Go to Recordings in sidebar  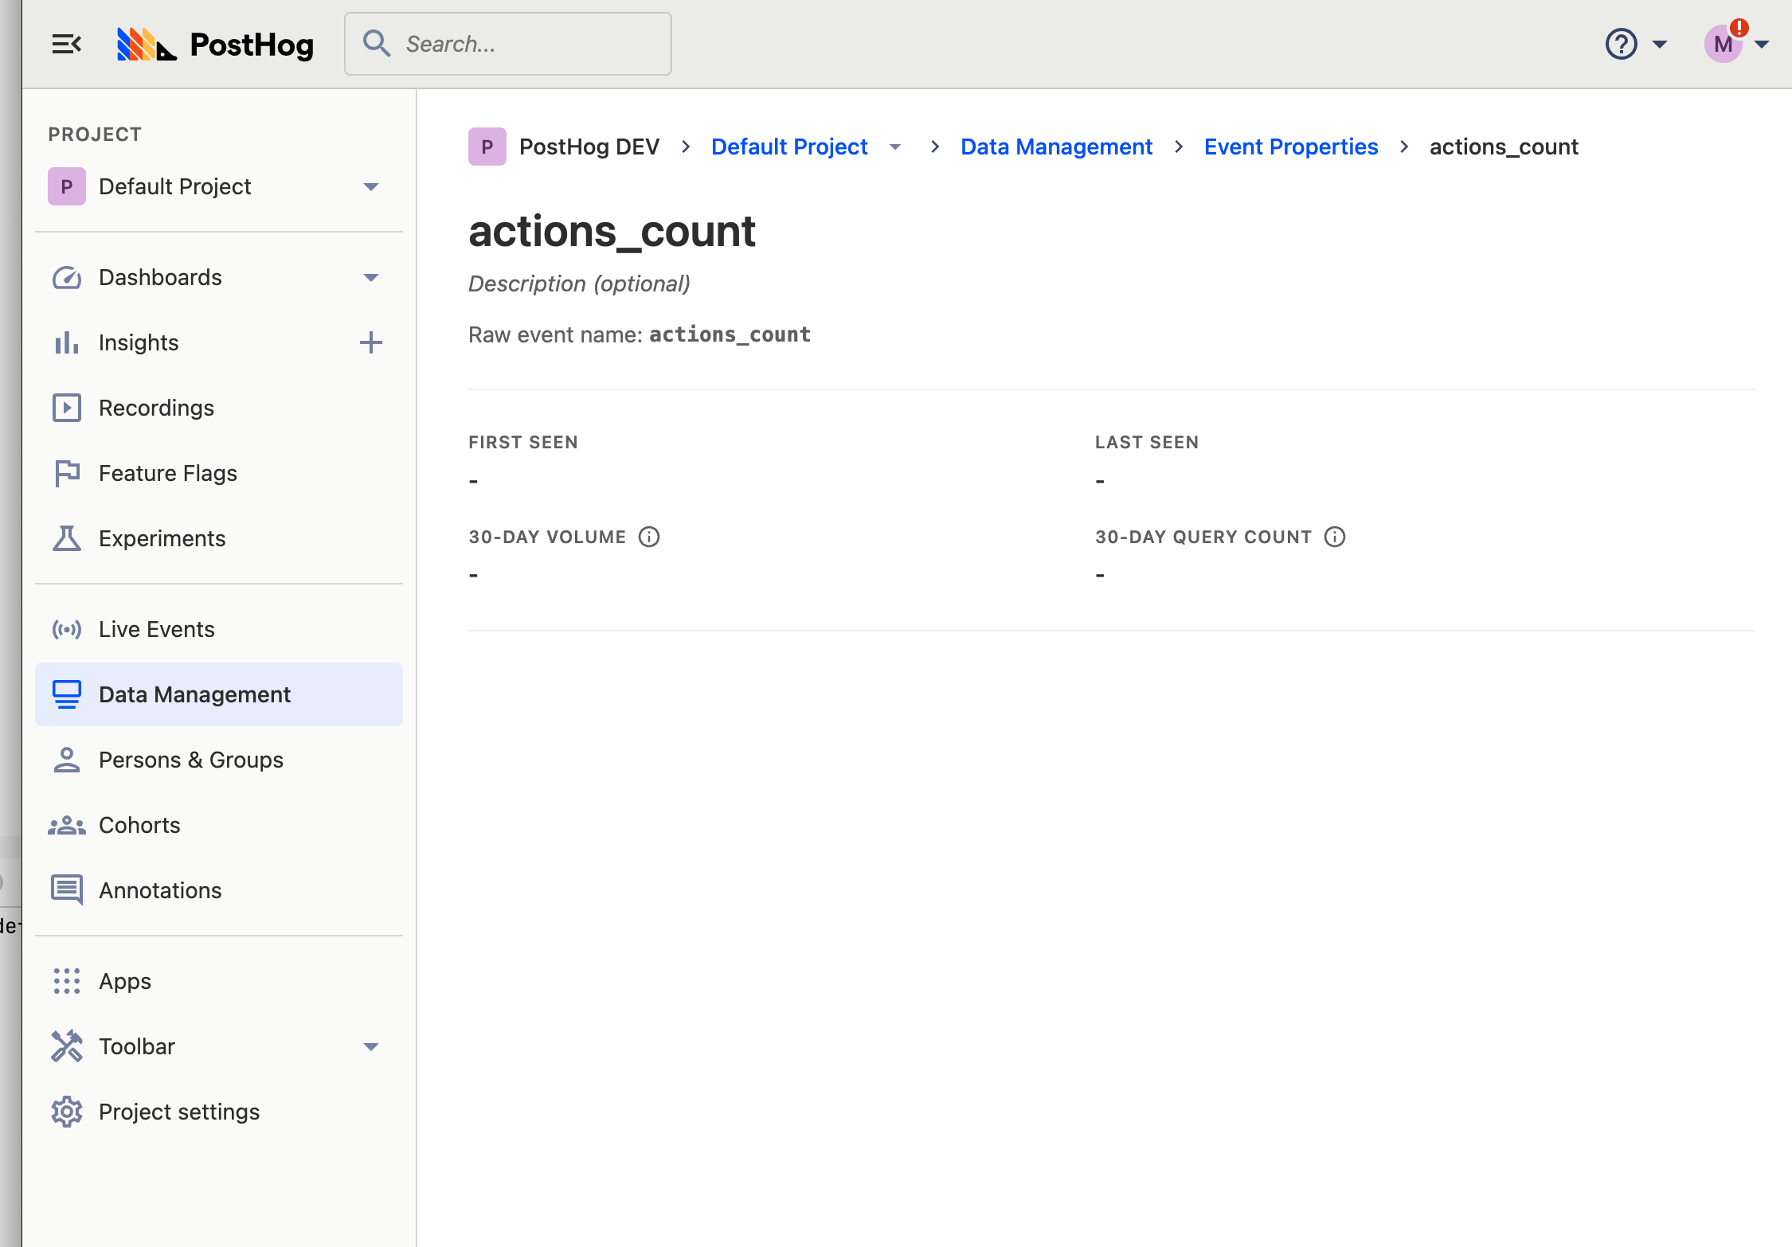coord(156,408)
